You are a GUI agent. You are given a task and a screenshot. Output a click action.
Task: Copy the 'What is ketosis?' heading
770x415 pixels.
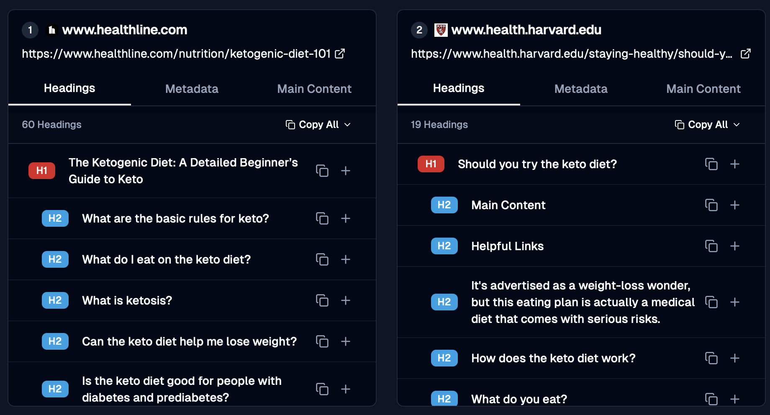click(322, 300)
